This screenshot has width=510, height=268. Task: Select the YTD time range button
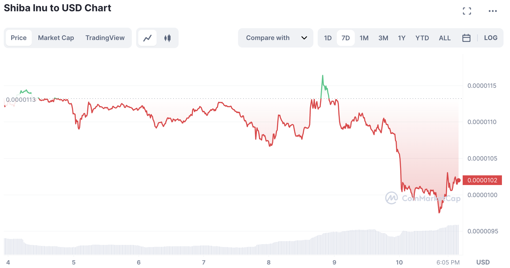[422, 38]
